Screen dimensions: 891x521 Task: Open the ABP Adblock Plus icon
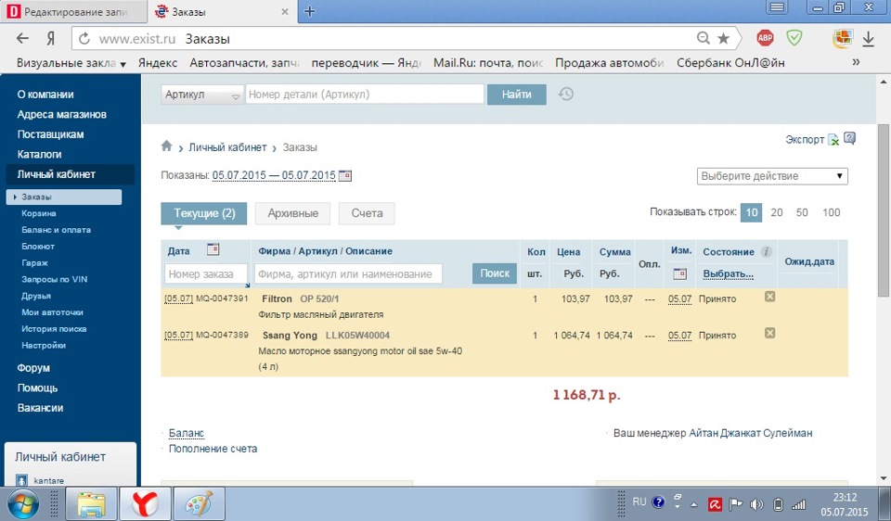[765, 38]
